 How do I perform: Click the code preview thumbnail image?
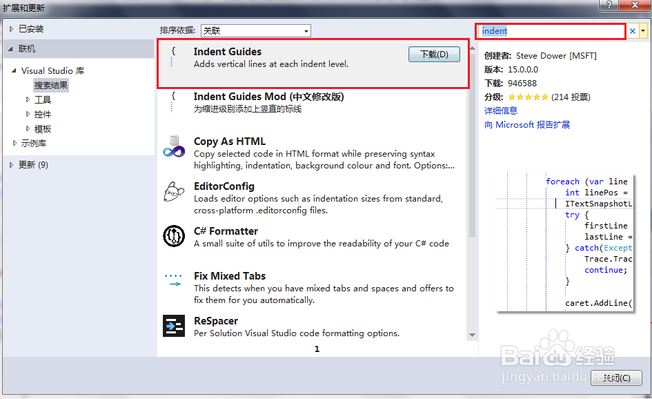click(564, 242)
